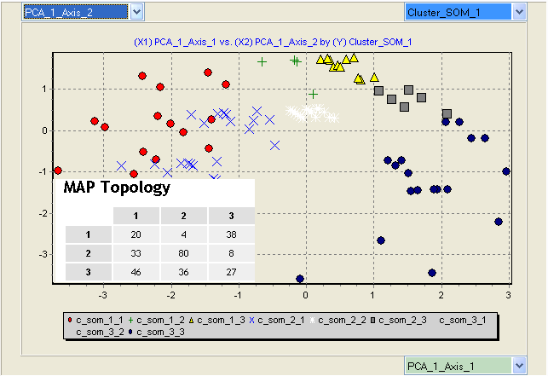Click the green plus marker for c_som_1_2 in legend
The height and width of the screenshot is (376, 548).
[x=130, y=320]
